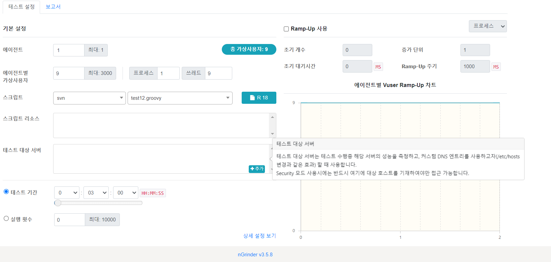Click the test duration slider handle
This screenshot has height=262, width=551.
[58, 203]
